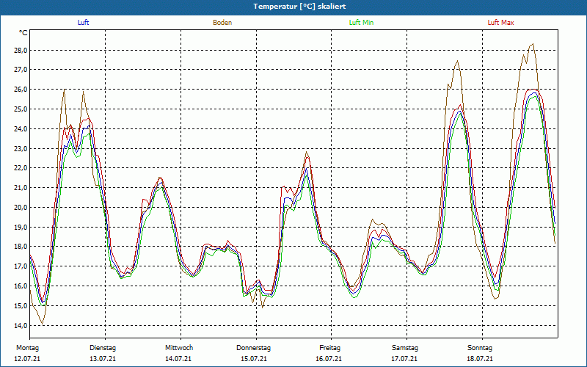Click the '12.07.21' date label

[x=27, y=359]
